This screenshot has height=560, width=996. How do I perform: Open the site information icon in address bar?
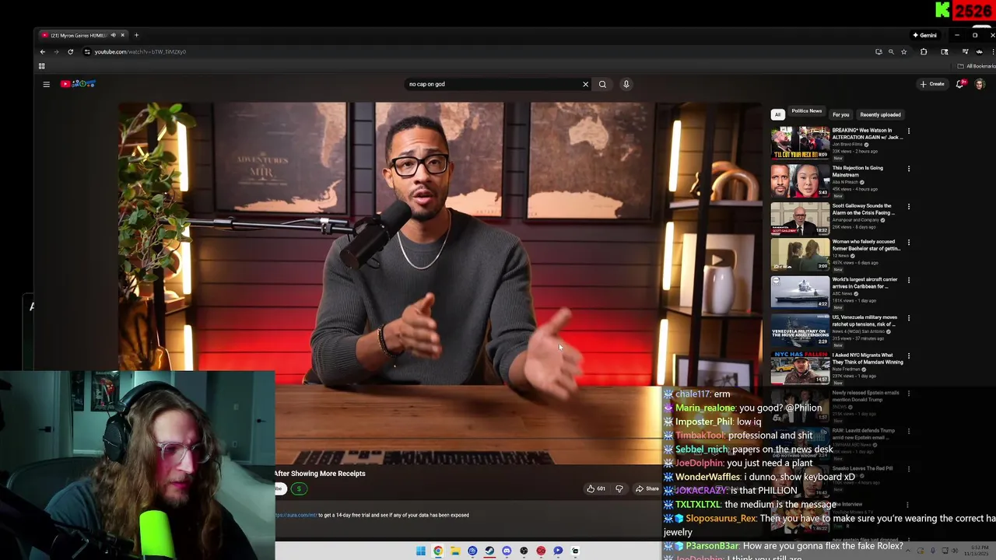(x=87, y=51)
